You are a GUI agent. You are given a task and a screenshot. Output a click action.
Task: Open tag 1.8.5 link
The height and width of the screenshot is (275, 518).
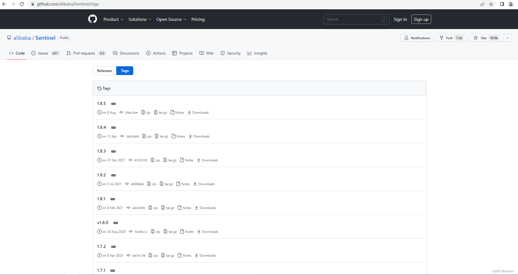101,104
